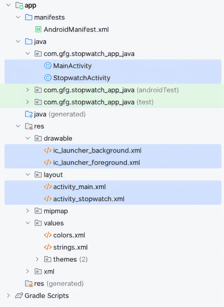Expand the mipmap folder chevron

[28, 211]
